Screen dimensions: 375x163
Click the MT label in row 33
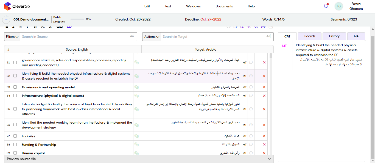(244, 87)
